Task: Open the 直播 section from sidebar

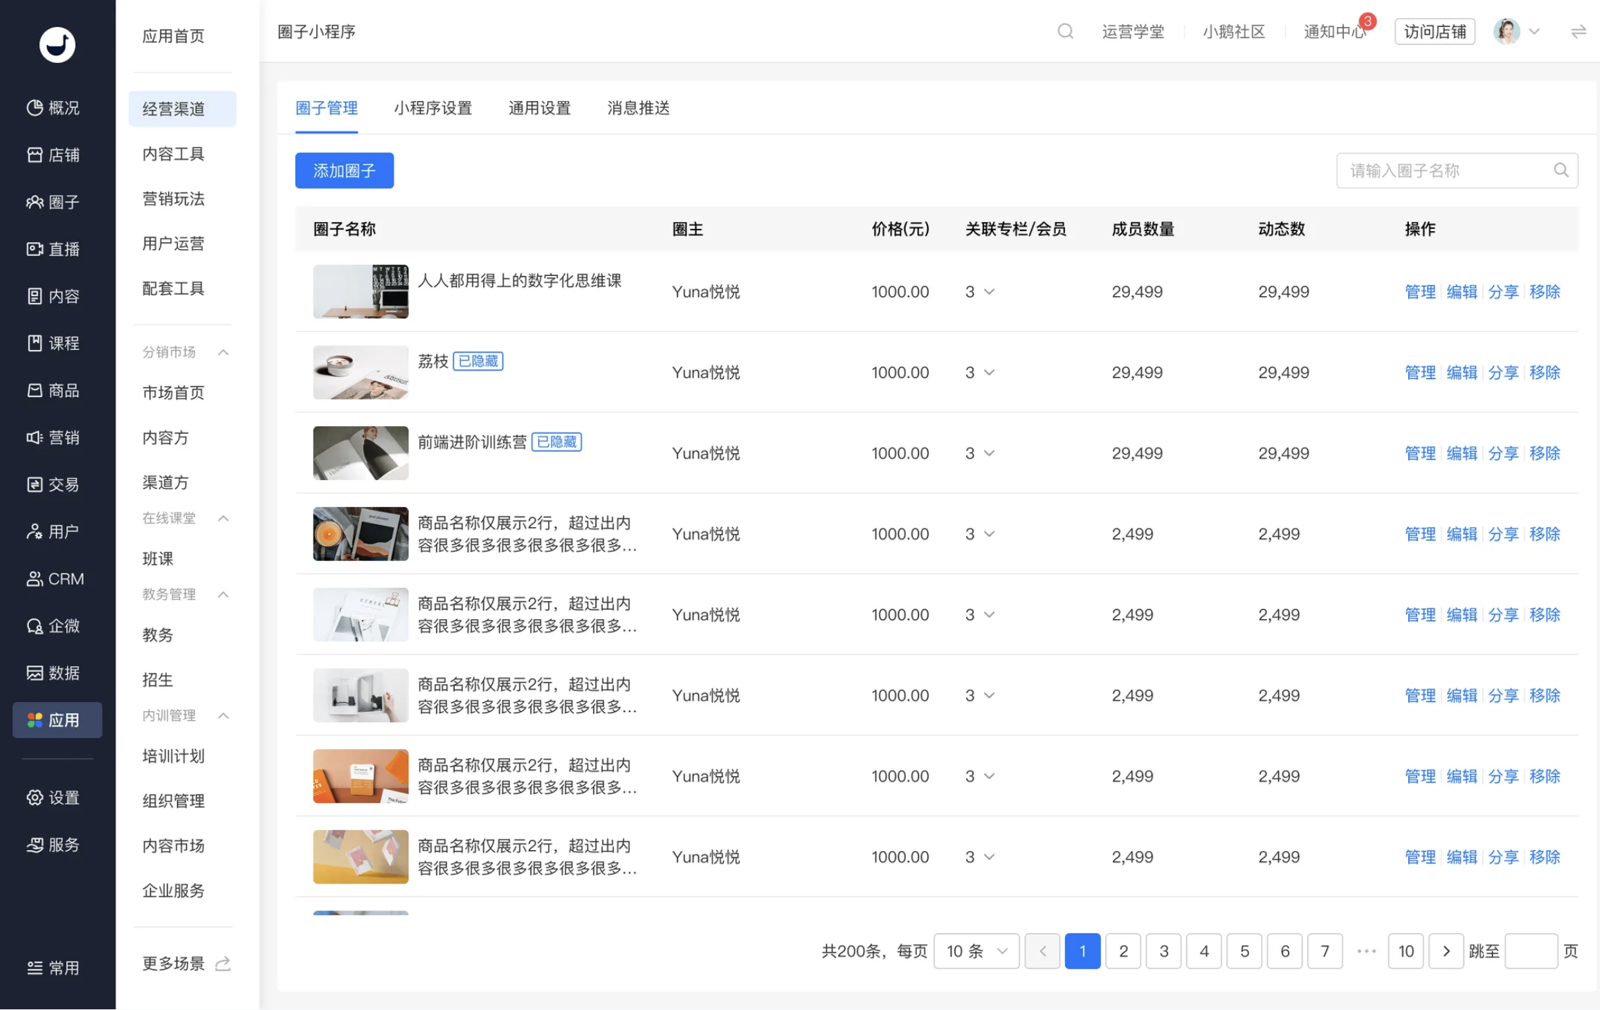Action: 35,248
